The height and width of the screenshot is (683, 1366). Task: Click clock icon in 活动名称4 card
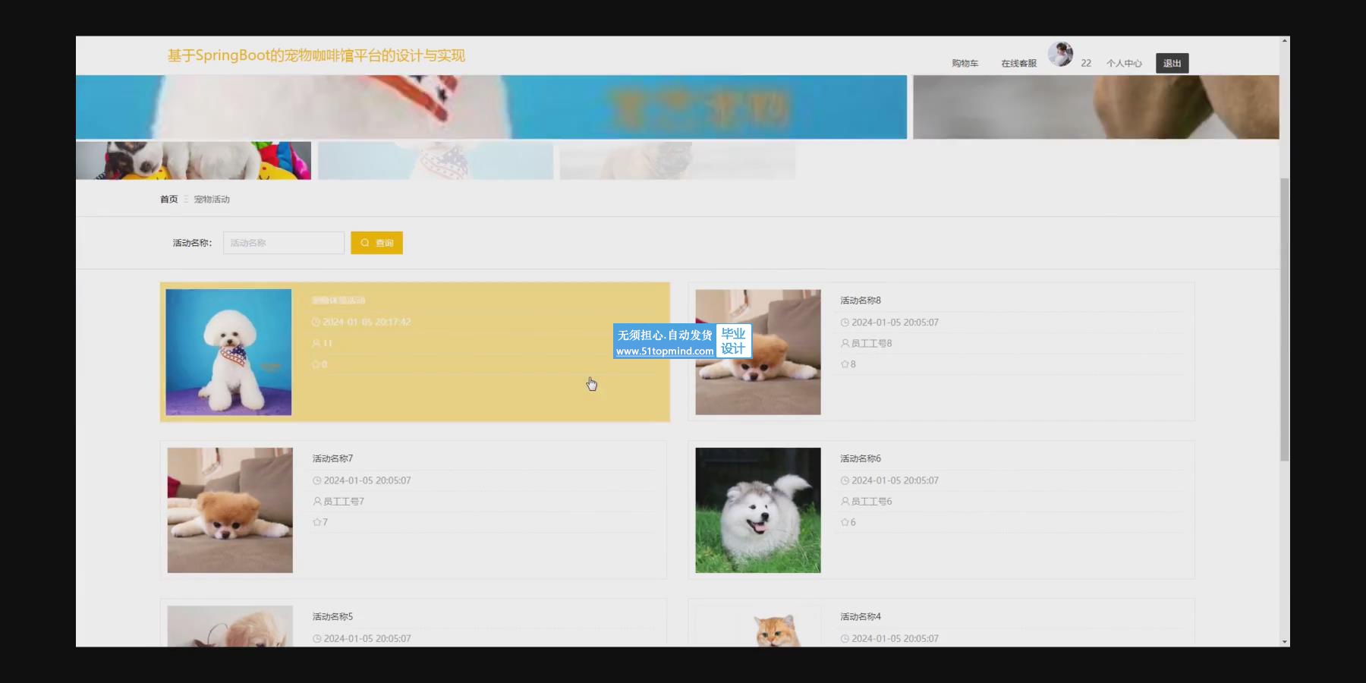tap(845, 638)
